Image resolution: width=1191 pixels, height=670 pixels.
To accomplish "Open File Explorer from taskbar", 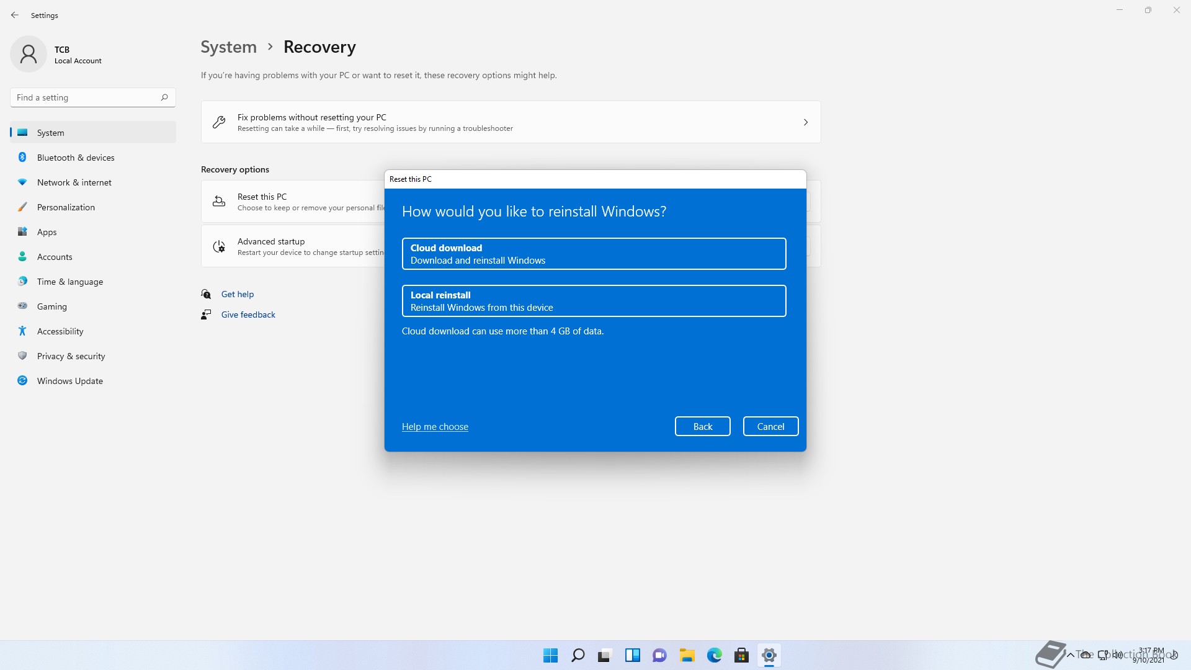I will pos(687,655).
